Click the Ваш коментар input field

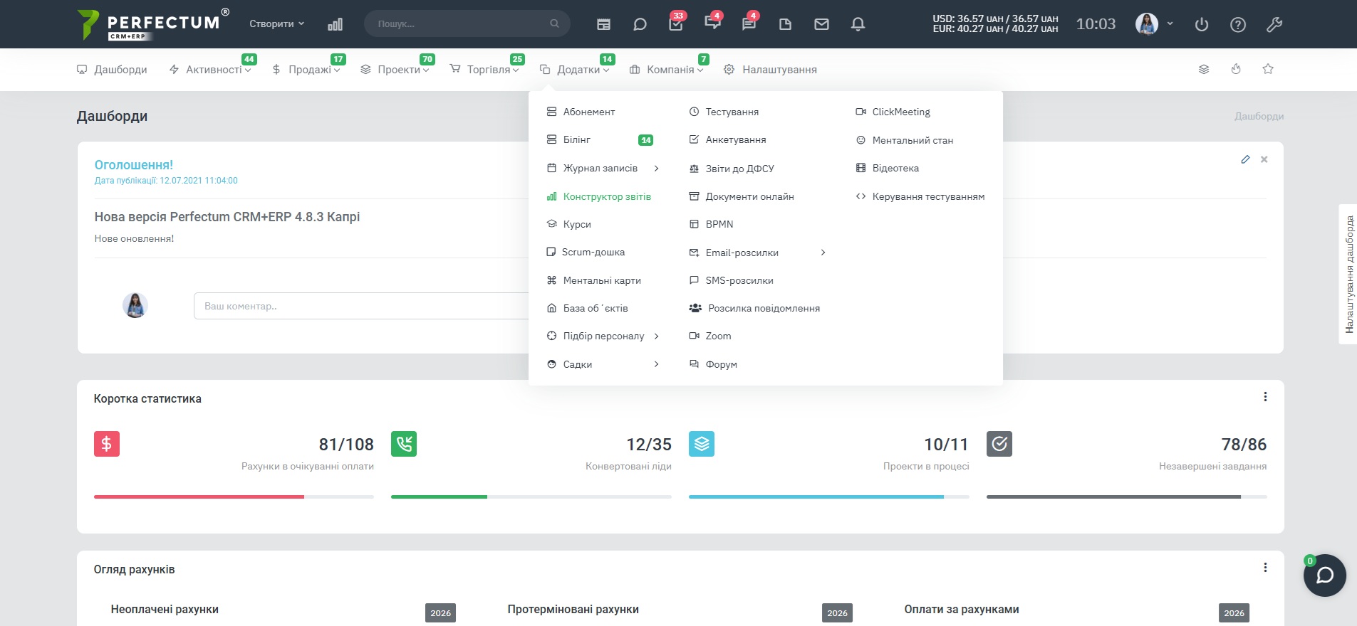click(361, 306)
